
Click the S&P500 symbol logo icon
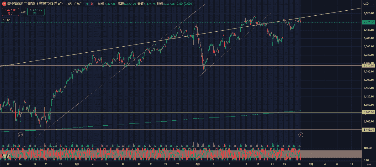pyautogui.click(x=4, y=4)
